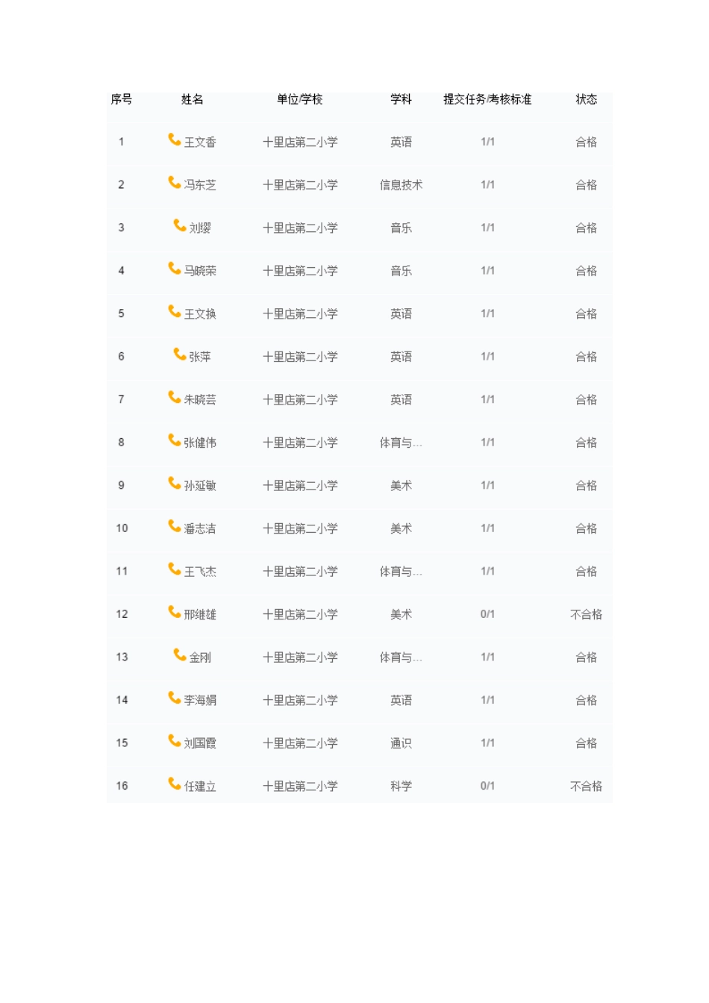Click the phone icon beside 马晓荣
This screenshot has height=1003, width=709.
(x=175, y=269)
